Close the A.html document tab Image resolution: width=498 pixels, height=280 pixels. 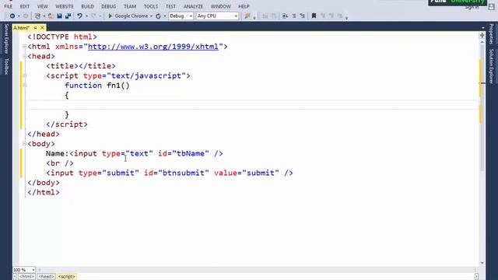[x=42, y=28]
